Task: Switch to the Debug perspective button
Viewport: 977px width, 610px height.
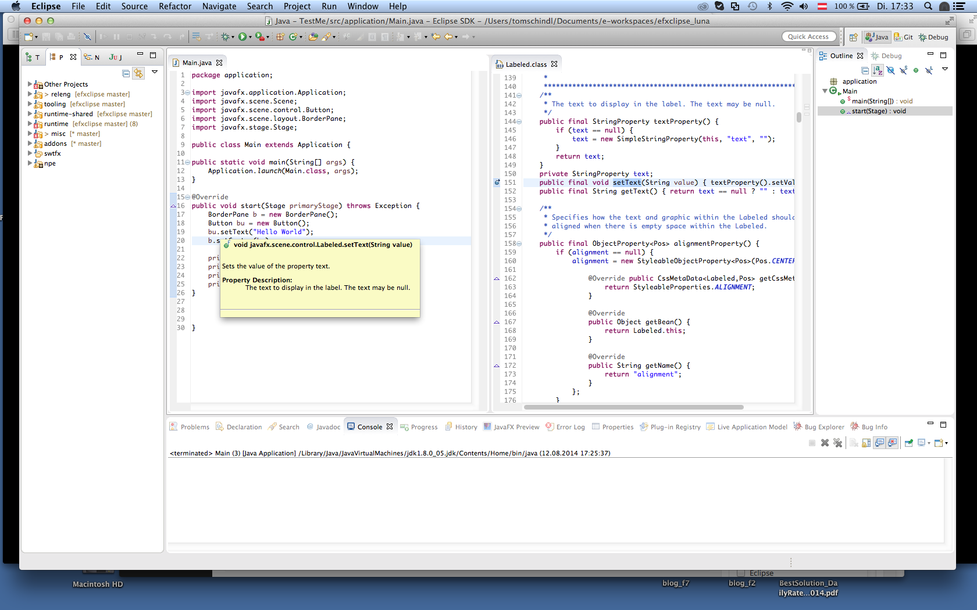Action: coord(933,37)
